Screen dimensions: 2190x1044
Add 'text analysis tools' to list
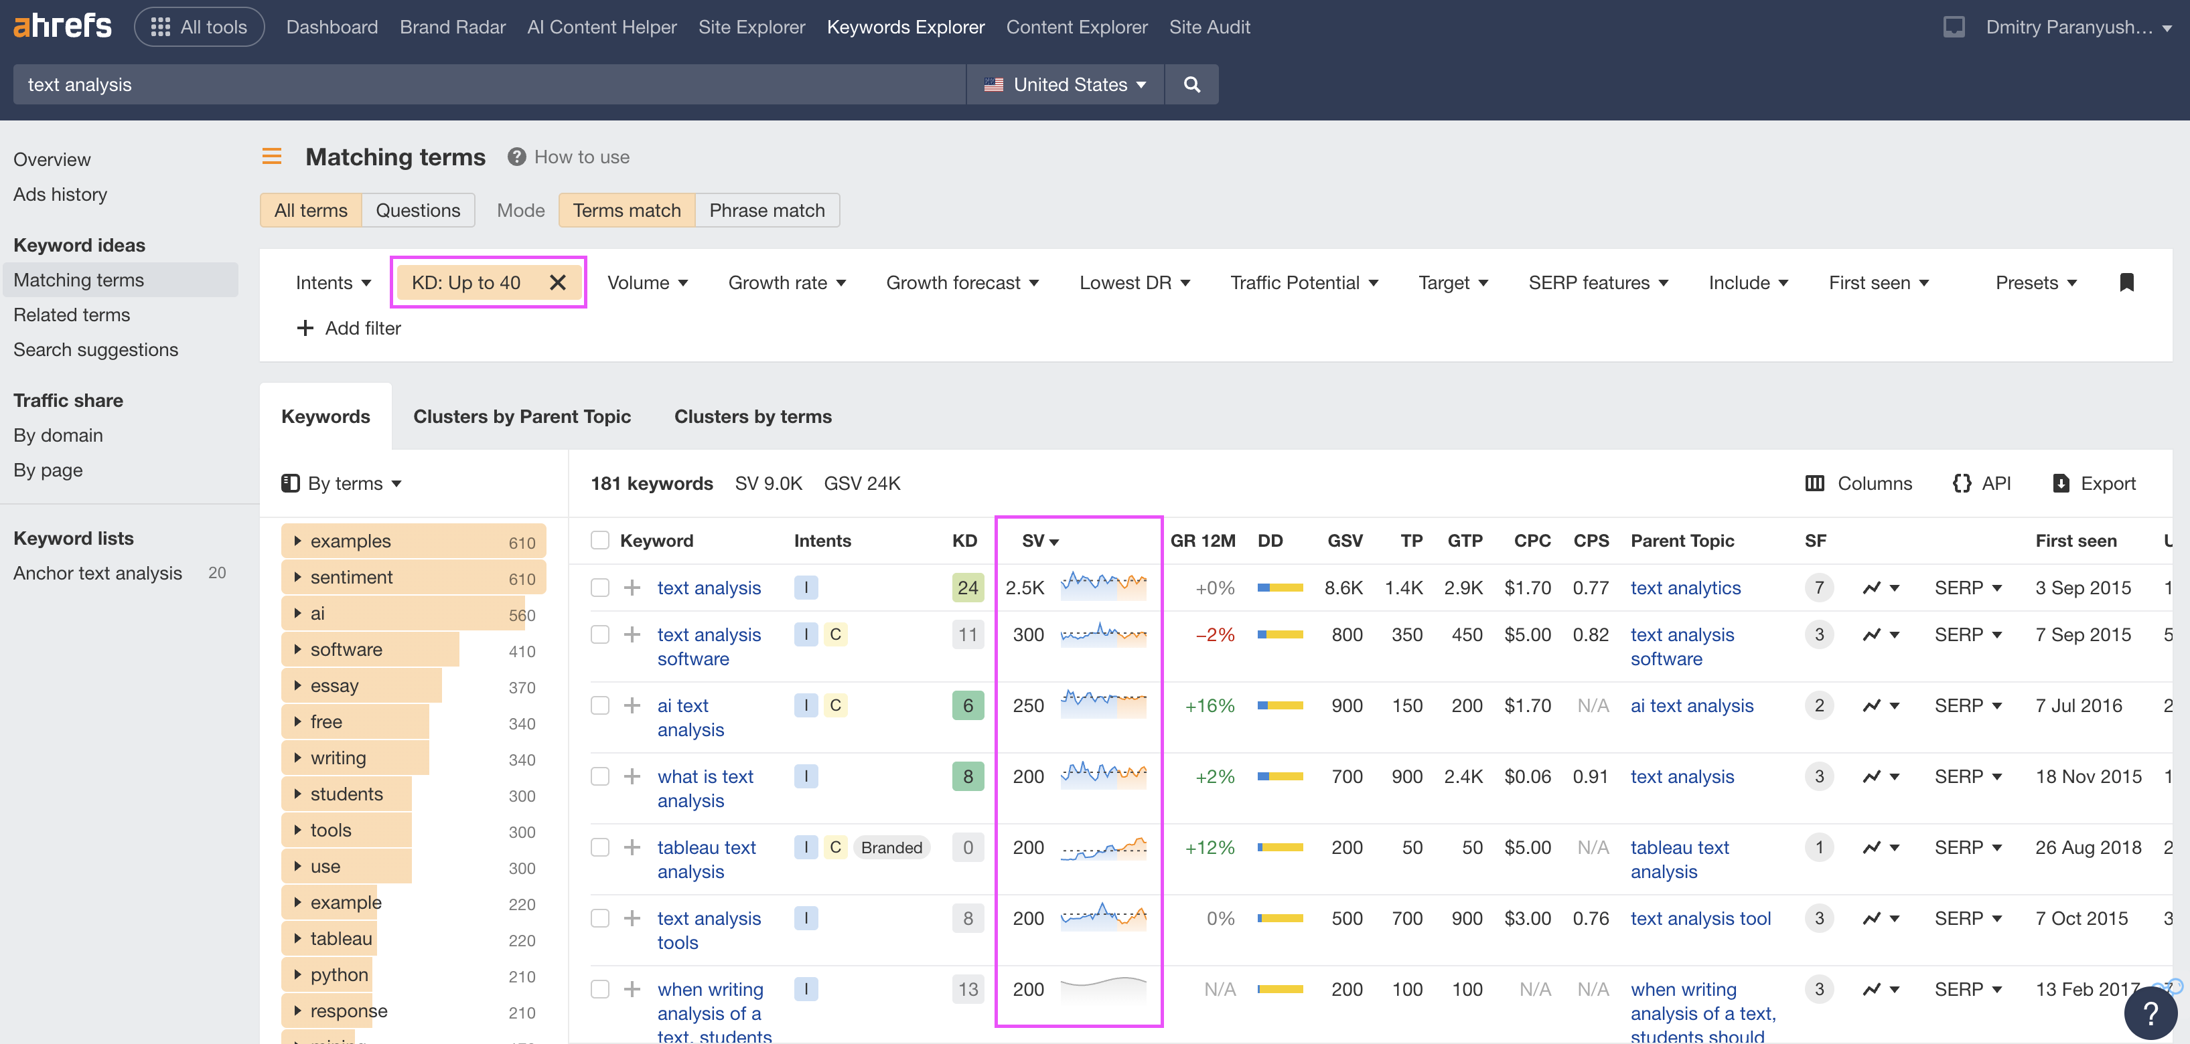coord(632,918)
